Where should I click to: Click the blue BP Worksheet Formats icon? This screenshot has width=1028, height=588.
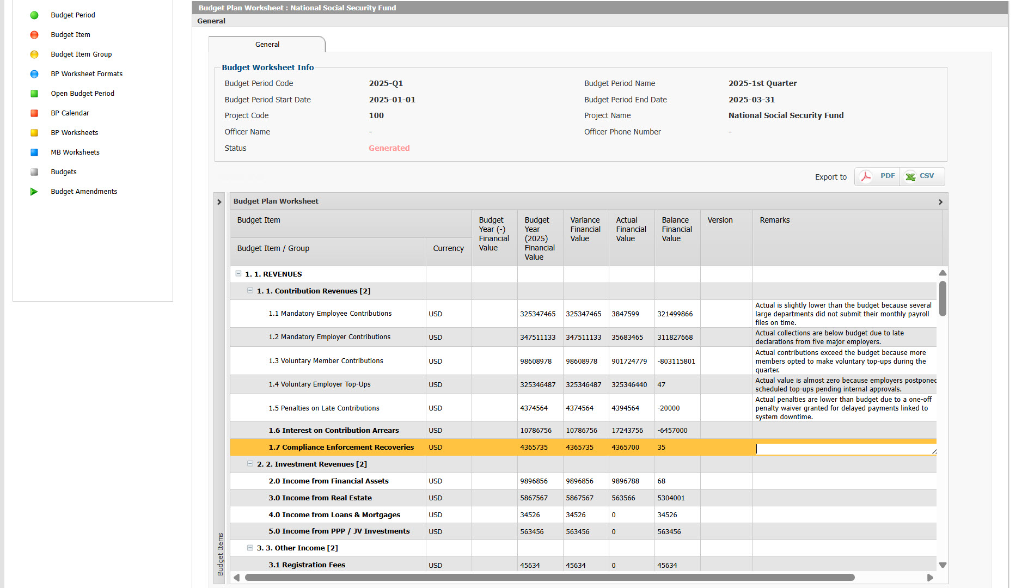(x=34, y=74)
